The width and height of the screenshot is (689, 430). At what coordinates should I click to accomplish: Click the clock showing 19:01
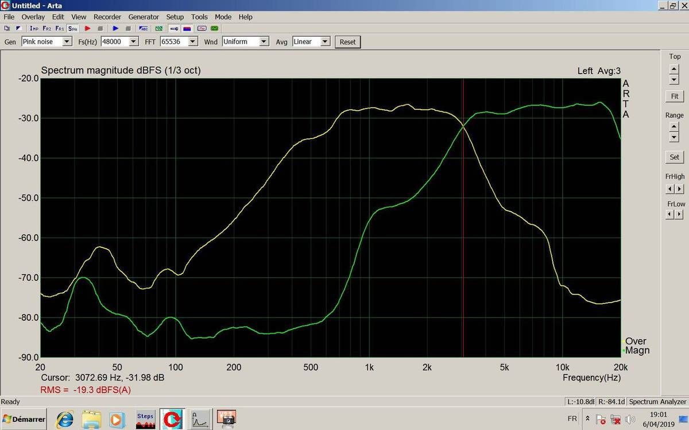point(659,414)
